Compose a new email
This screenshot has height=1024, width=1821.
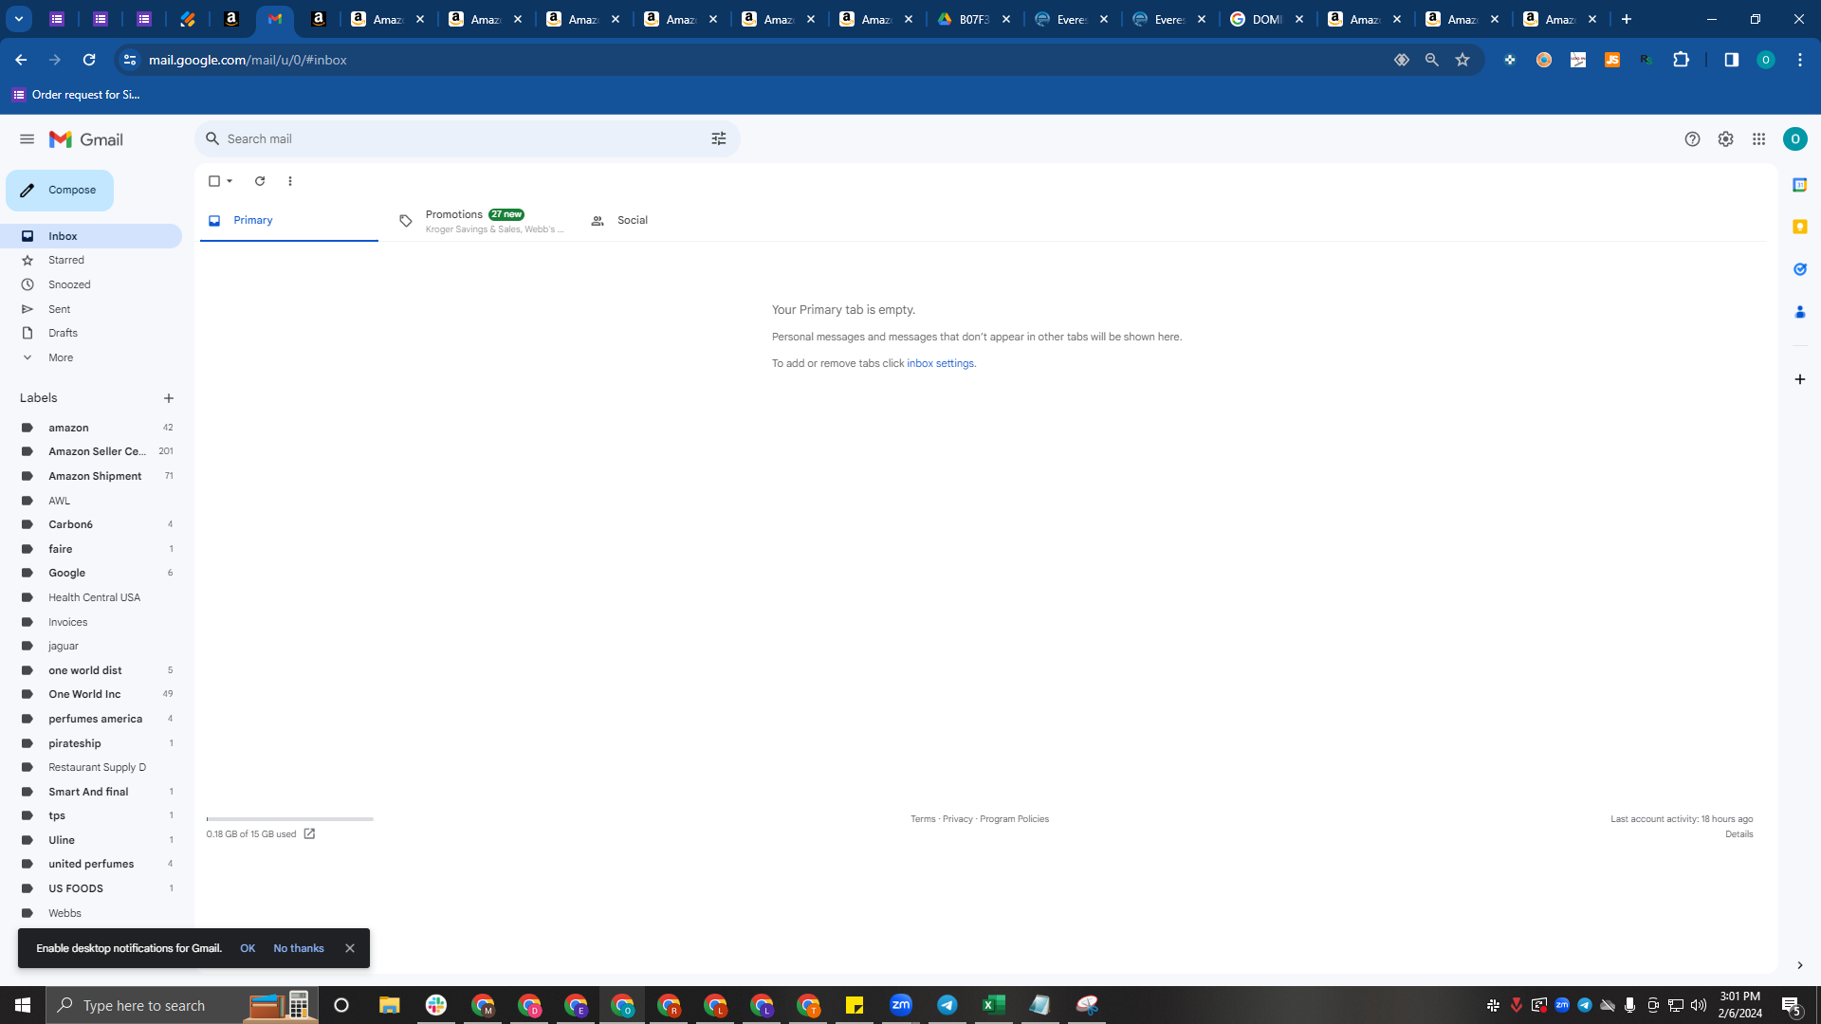click(x=60, y=191)
